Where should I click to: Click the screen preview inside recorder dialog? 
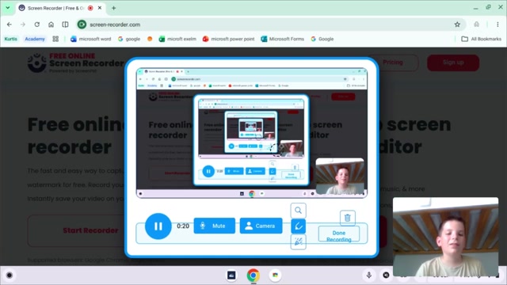252,133
